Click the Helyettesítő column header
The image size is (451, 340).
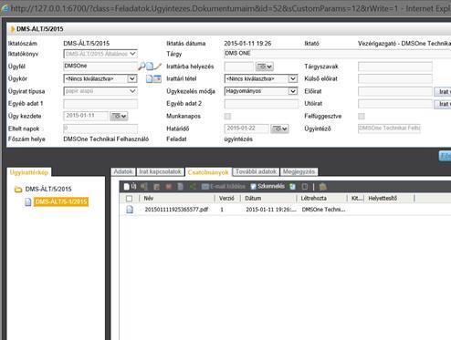coord(389,199)
